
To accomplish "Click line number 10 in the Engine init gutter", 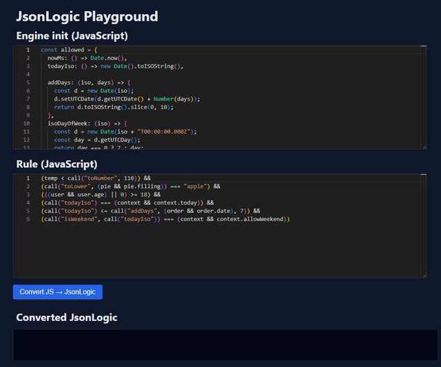I will click(x=26, y=123).
